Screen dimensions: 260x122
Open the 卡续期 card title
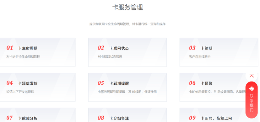tap(206, 48)
